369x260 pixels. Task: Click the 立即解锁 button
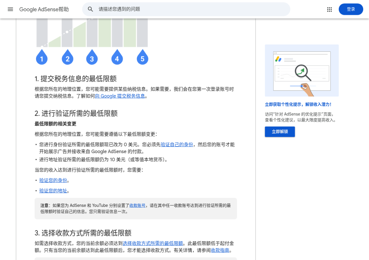(280, 132)
